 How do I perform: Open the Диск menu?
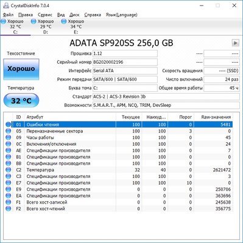pyautogui.click(x=74, y=15)
